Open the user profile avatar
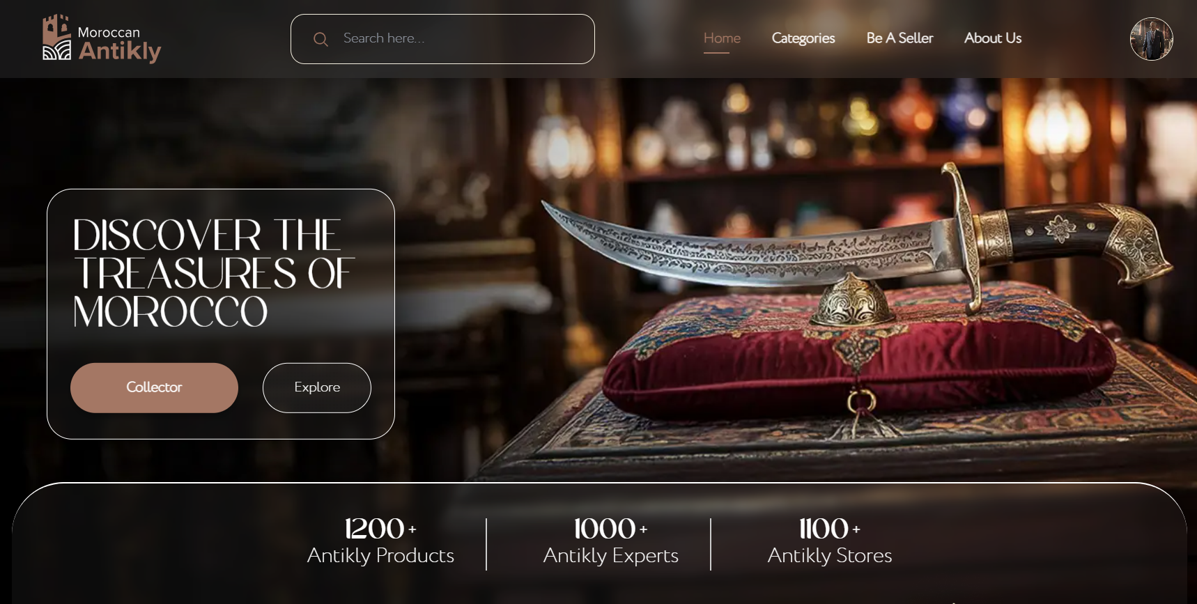 point(1151,39)
